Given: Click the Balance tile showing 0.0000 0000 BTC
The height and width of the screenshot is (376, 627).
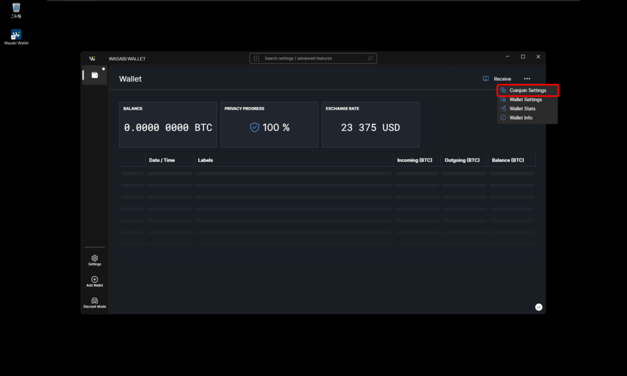Looking at the screenshot, I should [168, 125].
